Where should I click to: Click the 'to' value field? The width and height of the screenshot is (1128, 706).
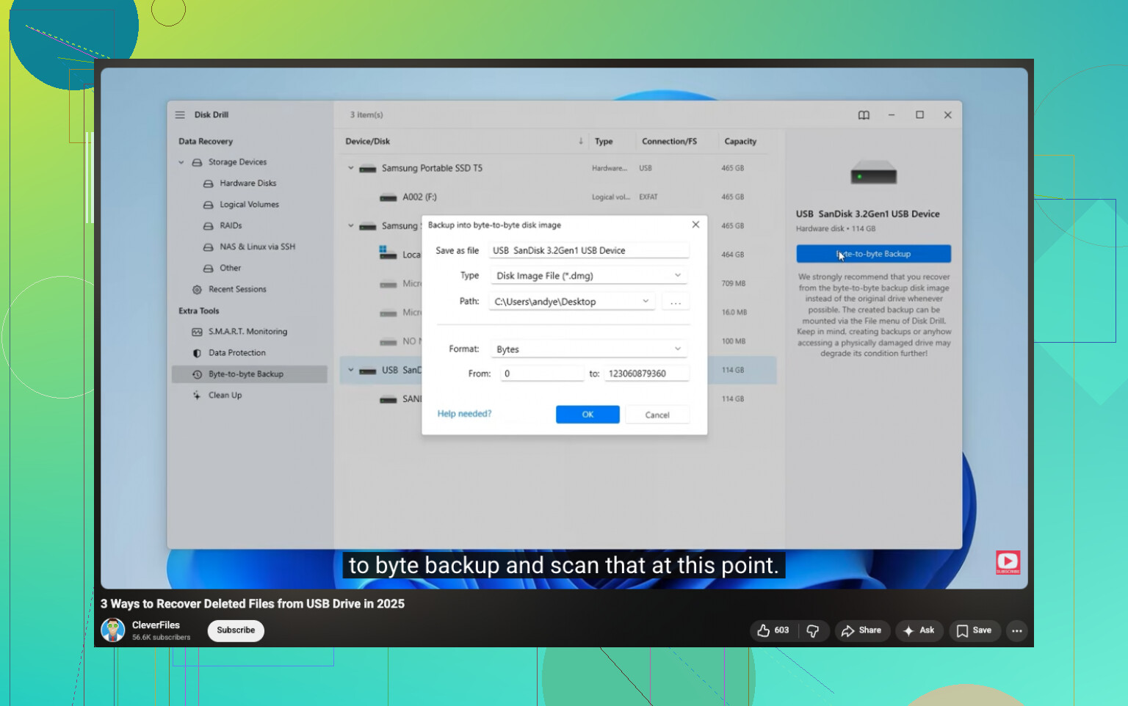[x=647, y=374]
